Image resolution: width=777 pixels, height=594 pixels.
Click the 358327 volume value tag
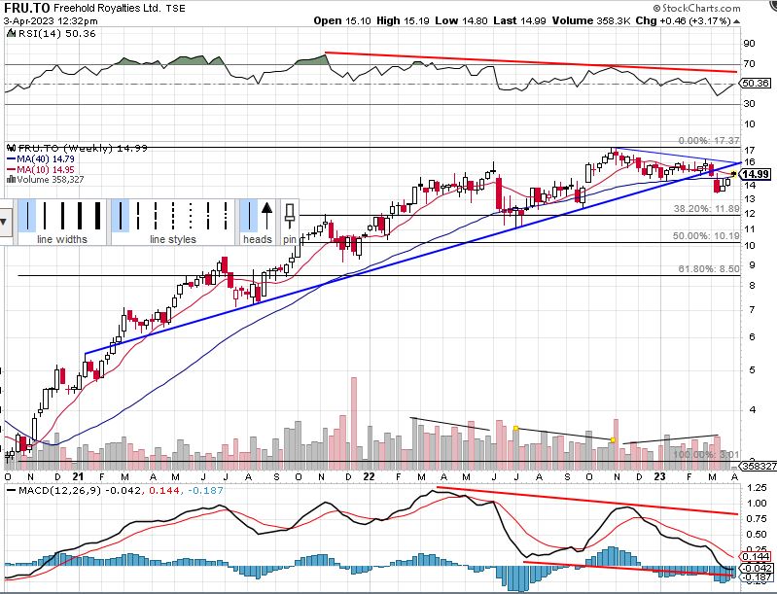pyautogui.click(x=759, y=467)
